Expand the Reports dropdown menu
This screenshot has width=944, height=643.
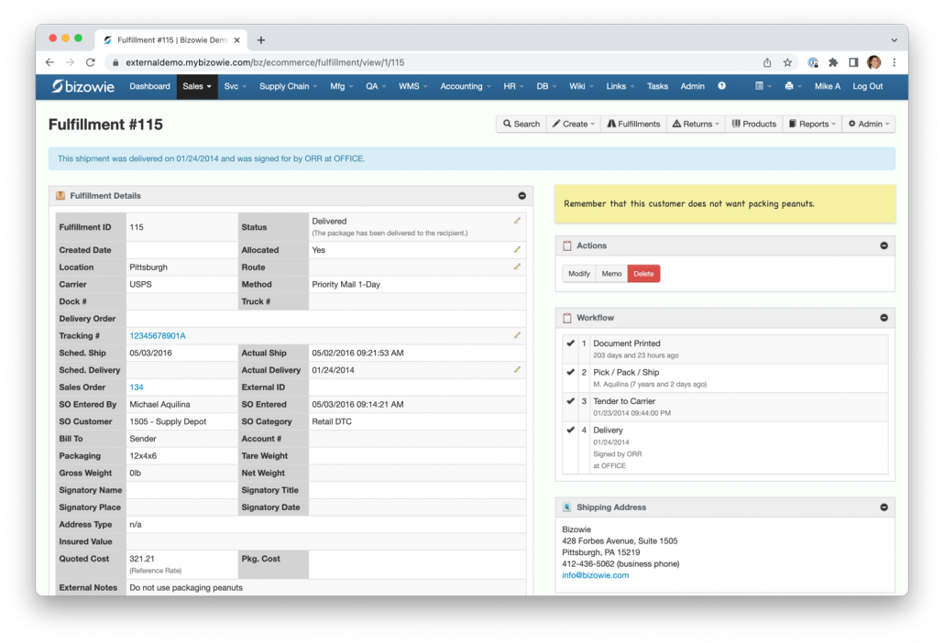pyautogui.click(x=812, y=124)
